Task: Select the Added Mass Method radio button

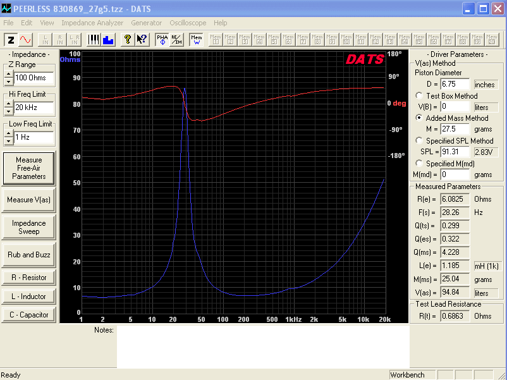Action: click(419, 118)
